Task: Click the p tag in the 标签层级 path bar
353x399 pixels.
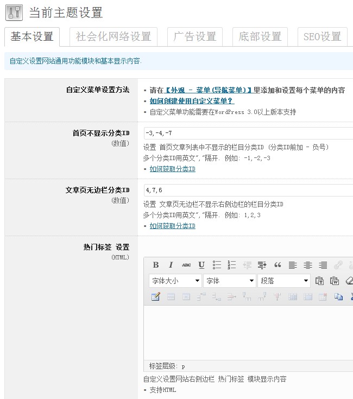Action: pos(183,366)
